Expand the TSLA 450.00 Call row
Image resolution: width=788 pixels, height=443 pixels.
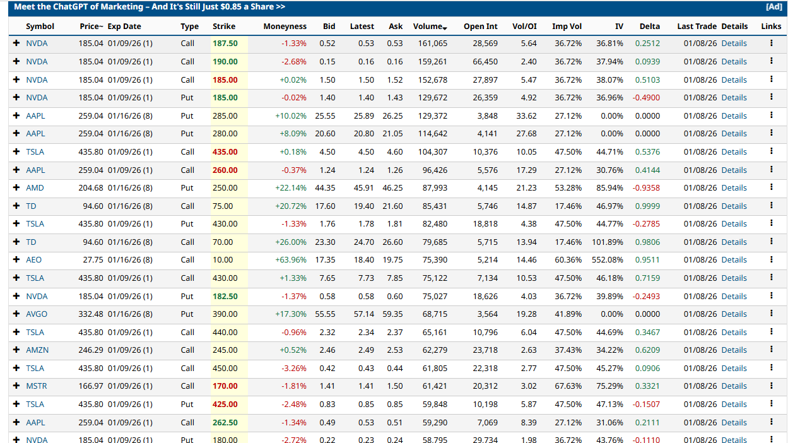pyautogui.click(x=16, y=369)
